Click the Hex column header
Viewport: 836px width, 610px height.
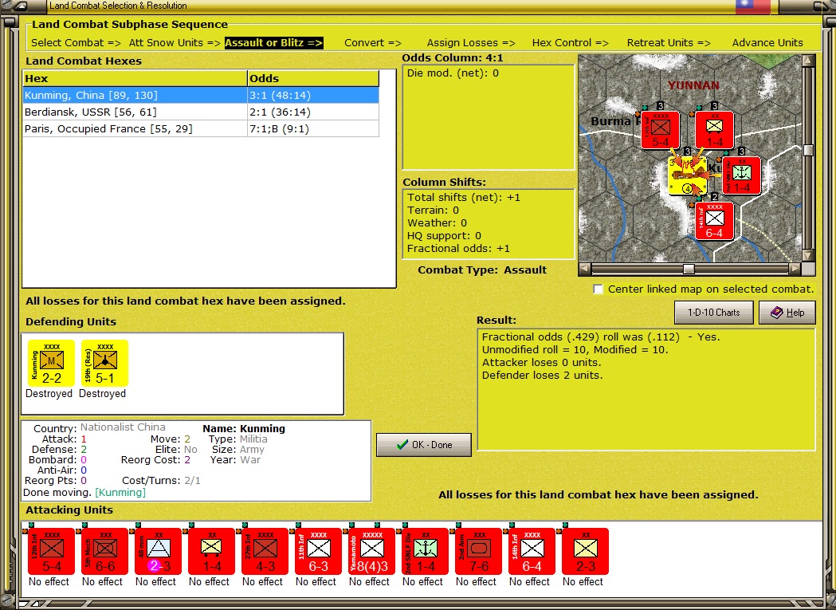coord(135,78)
